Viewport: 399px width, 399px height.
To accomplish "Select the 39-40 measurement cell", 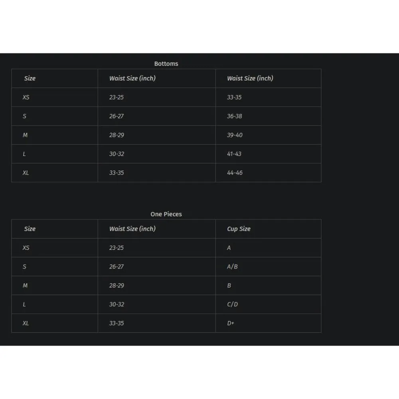I will pos(235,135).
